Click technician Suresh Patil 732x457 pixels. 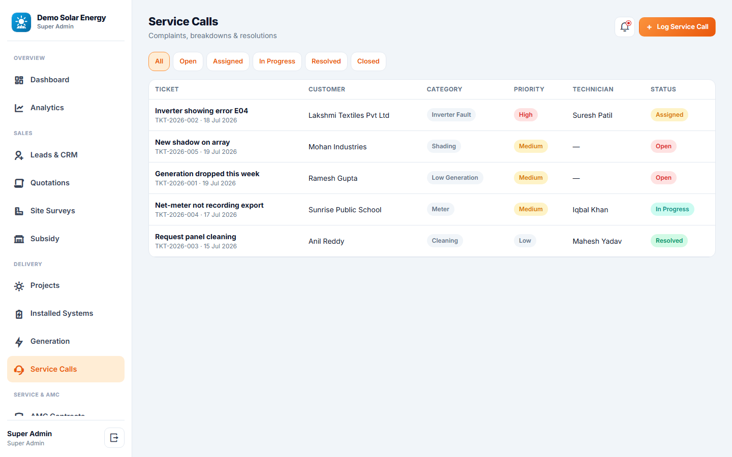[x=592, y=115]
